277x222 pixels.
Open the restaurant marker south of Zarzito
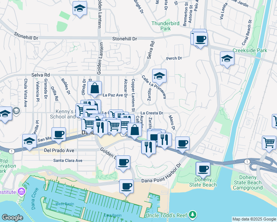pos(148,148)
